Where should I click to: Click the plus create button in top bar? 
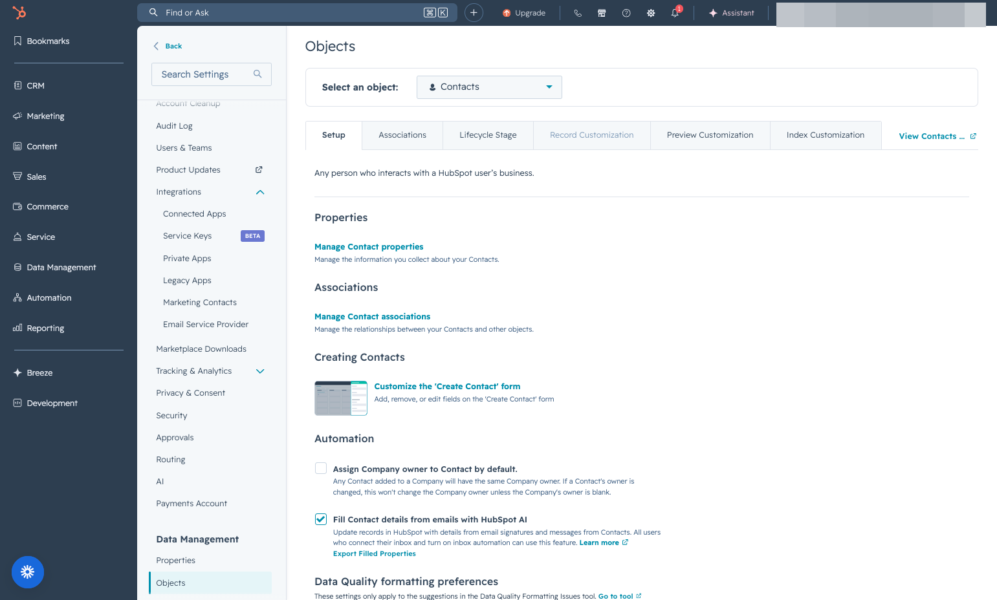[x=474, y=12]
